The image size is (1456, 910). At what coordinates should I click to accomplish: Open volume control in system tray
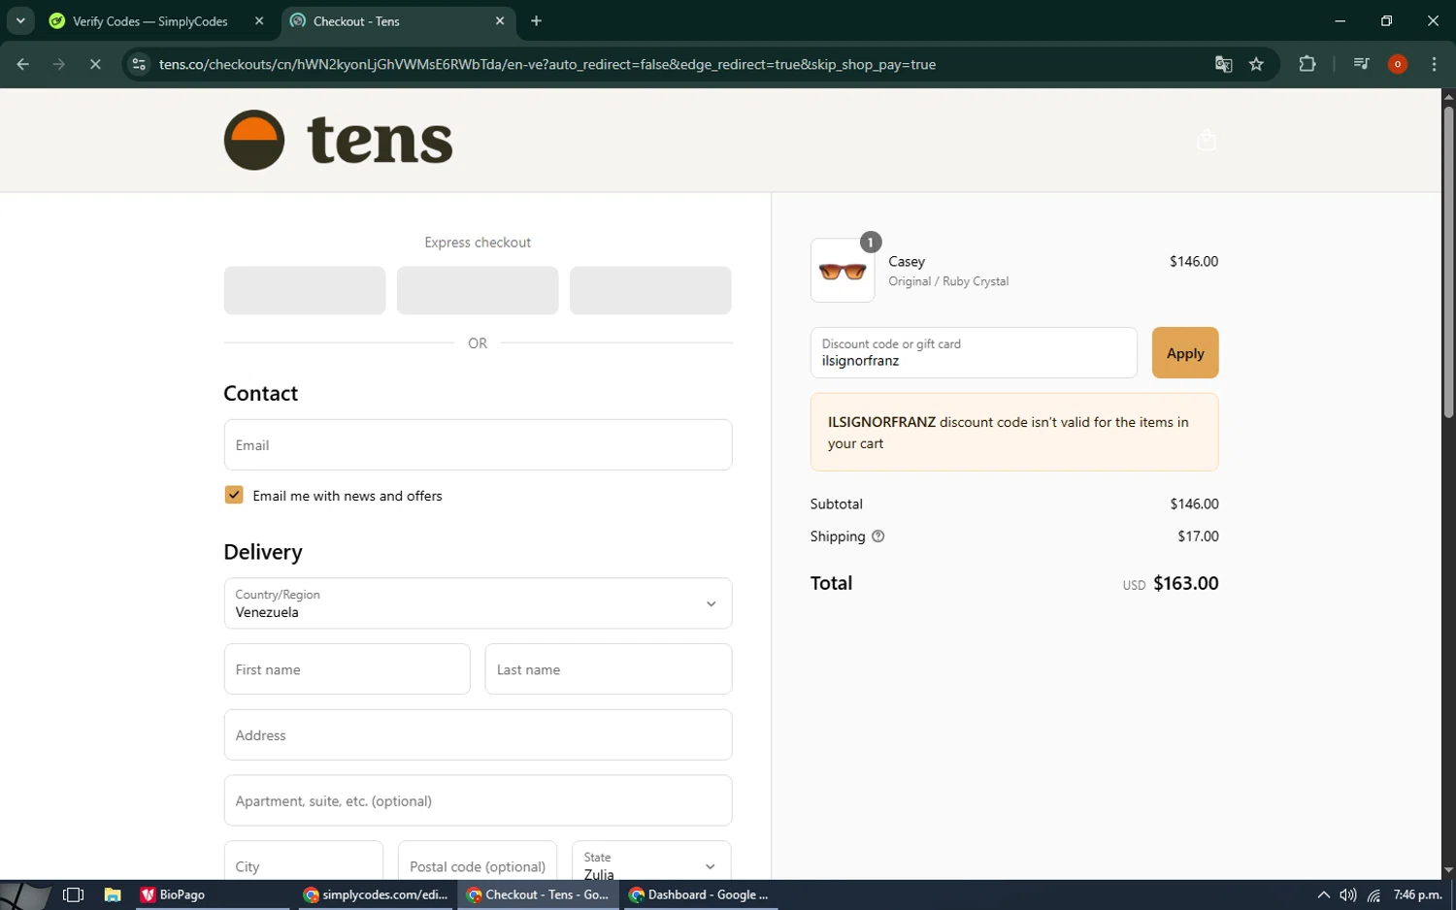1348,895
